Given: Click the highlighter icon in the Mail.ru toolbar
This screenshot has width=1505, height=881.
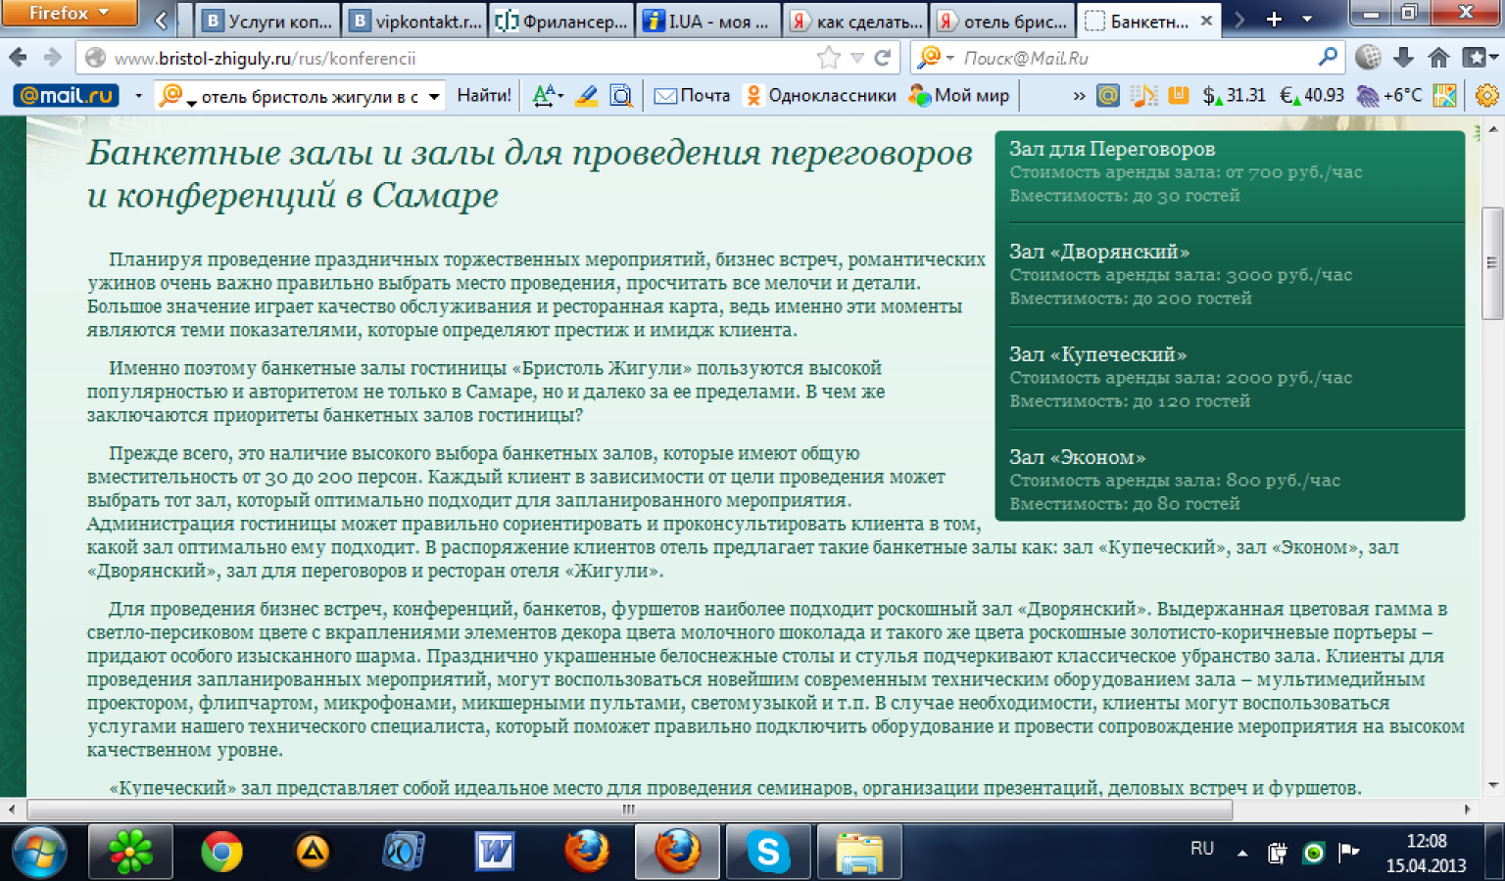Looking at the screenshot, I should [x=586, y=95].
